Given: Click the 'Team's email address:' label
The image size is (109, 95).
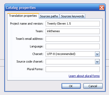Looking at the screenshot, I should tap(30, 39).
